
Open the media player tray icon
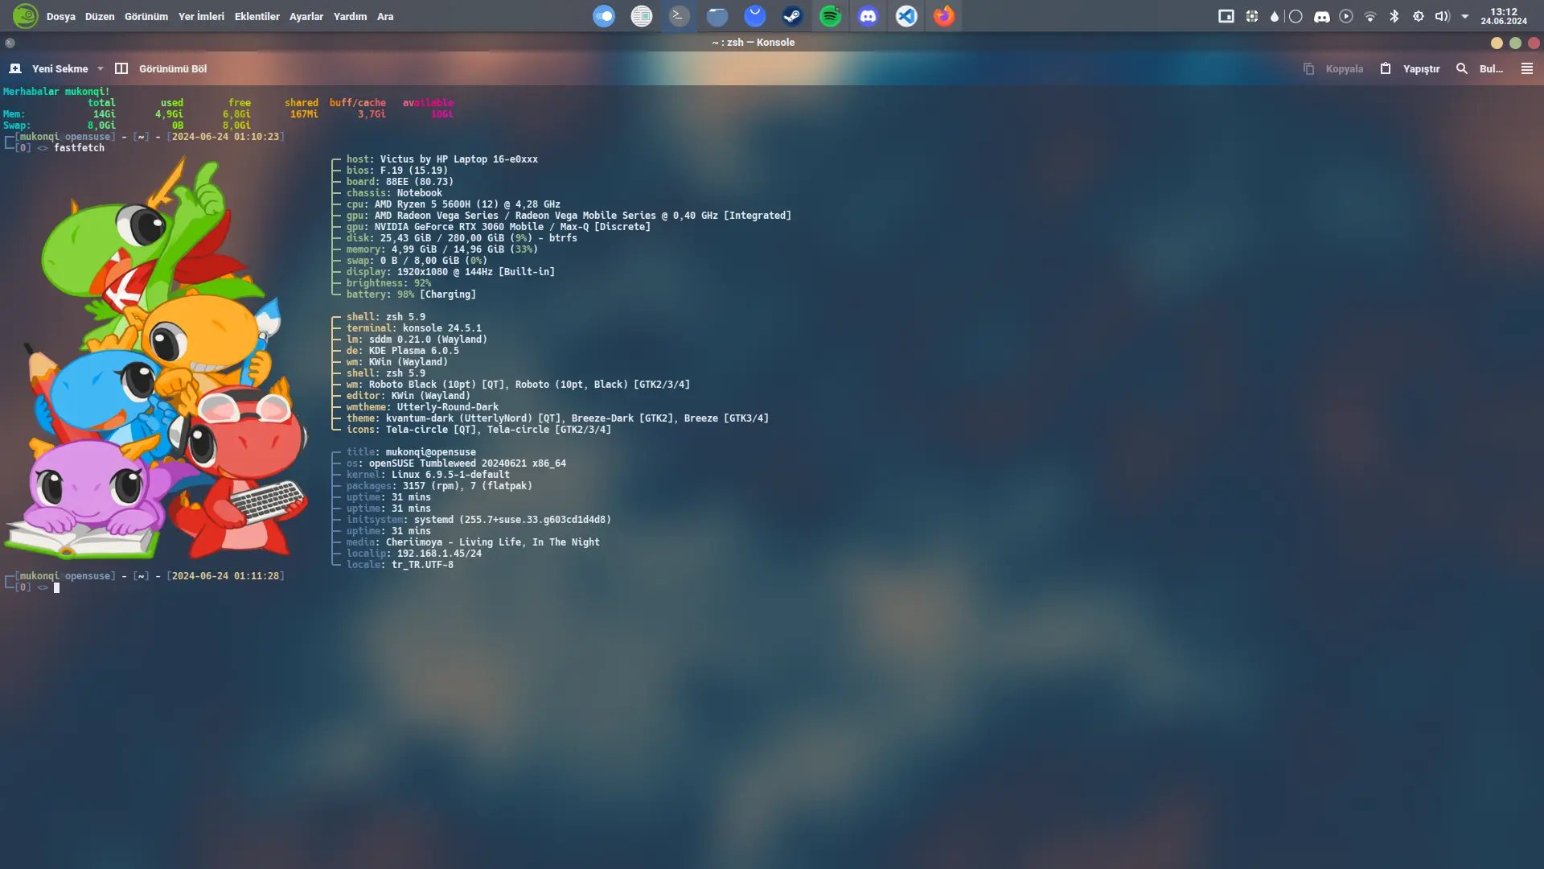click(x=1346, y=16)
